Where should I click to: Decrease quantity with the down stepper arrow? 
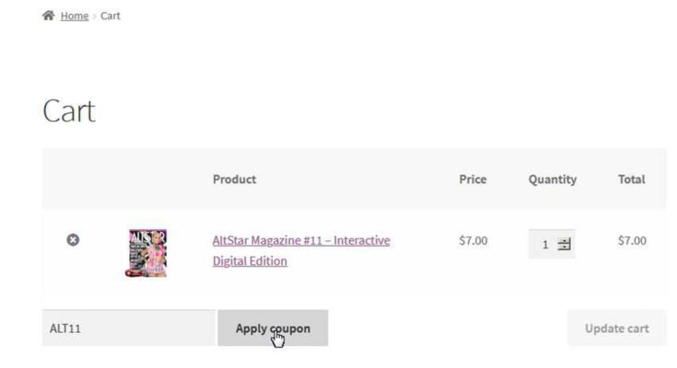565,248
